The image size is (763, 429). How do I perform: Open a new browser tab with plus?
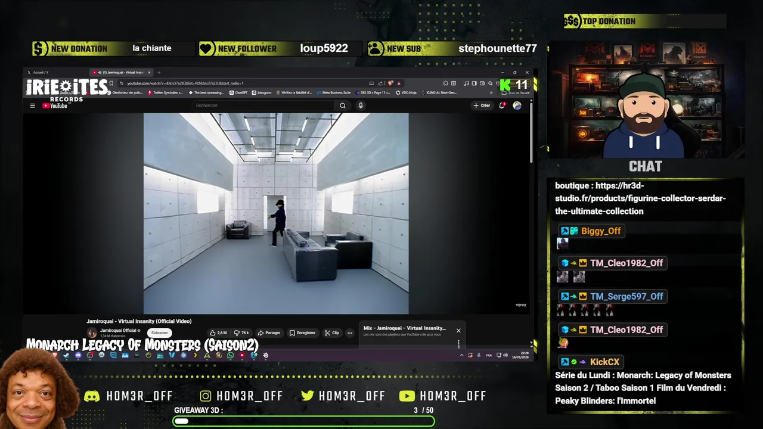click(159, 72)
